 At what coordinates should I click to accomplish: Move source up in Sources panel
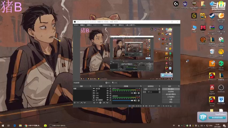click(104, 103)
